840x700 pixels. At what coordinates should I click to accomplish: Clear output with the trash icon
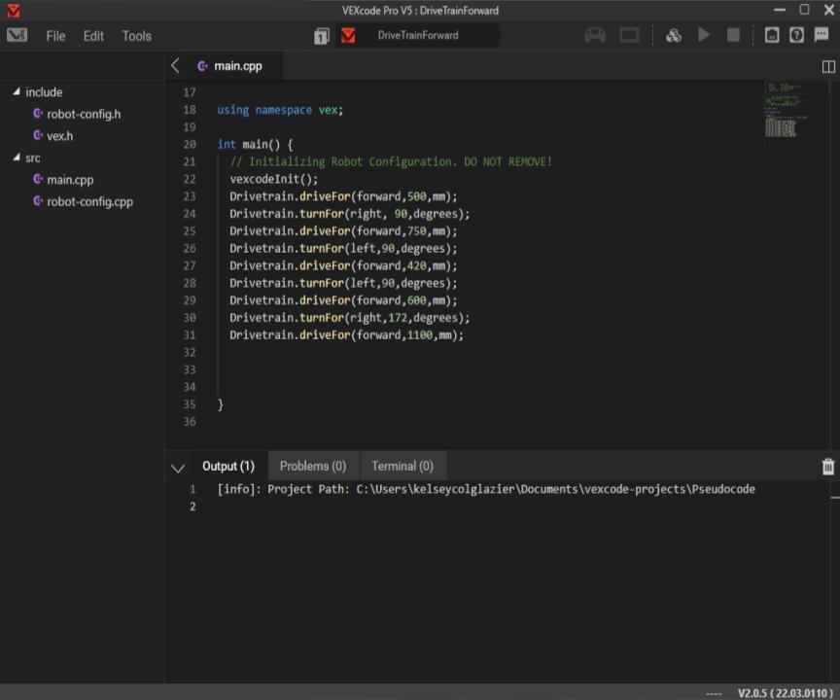[x=827, y=467]
